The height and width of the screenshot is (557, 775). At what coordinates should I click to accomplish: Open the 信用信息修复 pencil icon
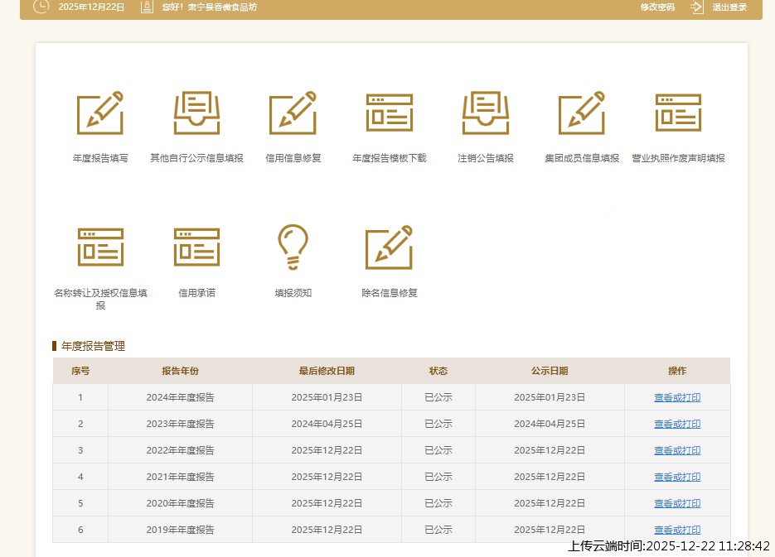point(293,113)
